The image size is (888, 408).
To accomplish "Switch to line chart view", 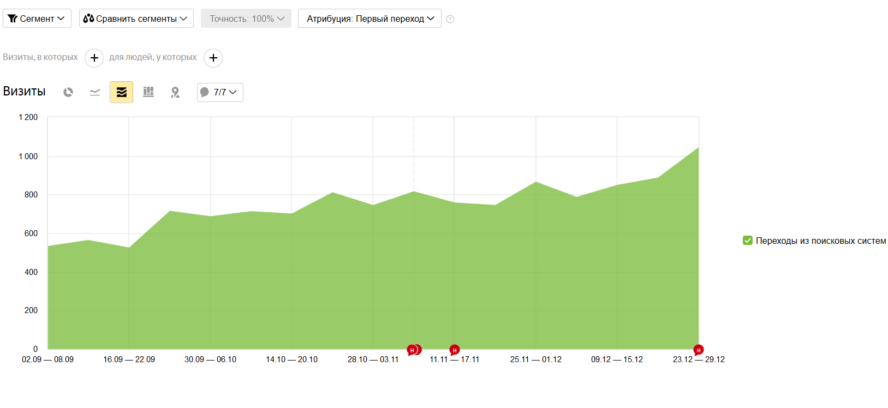I will pyautogui.click(x=95, y=92).
